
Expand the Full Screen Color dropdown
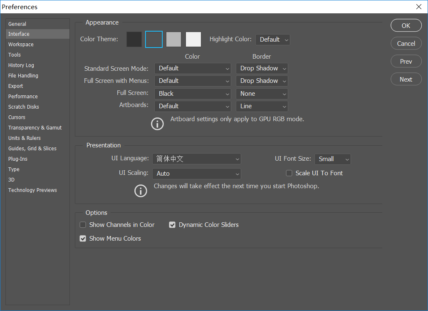(x=193, y=94)
